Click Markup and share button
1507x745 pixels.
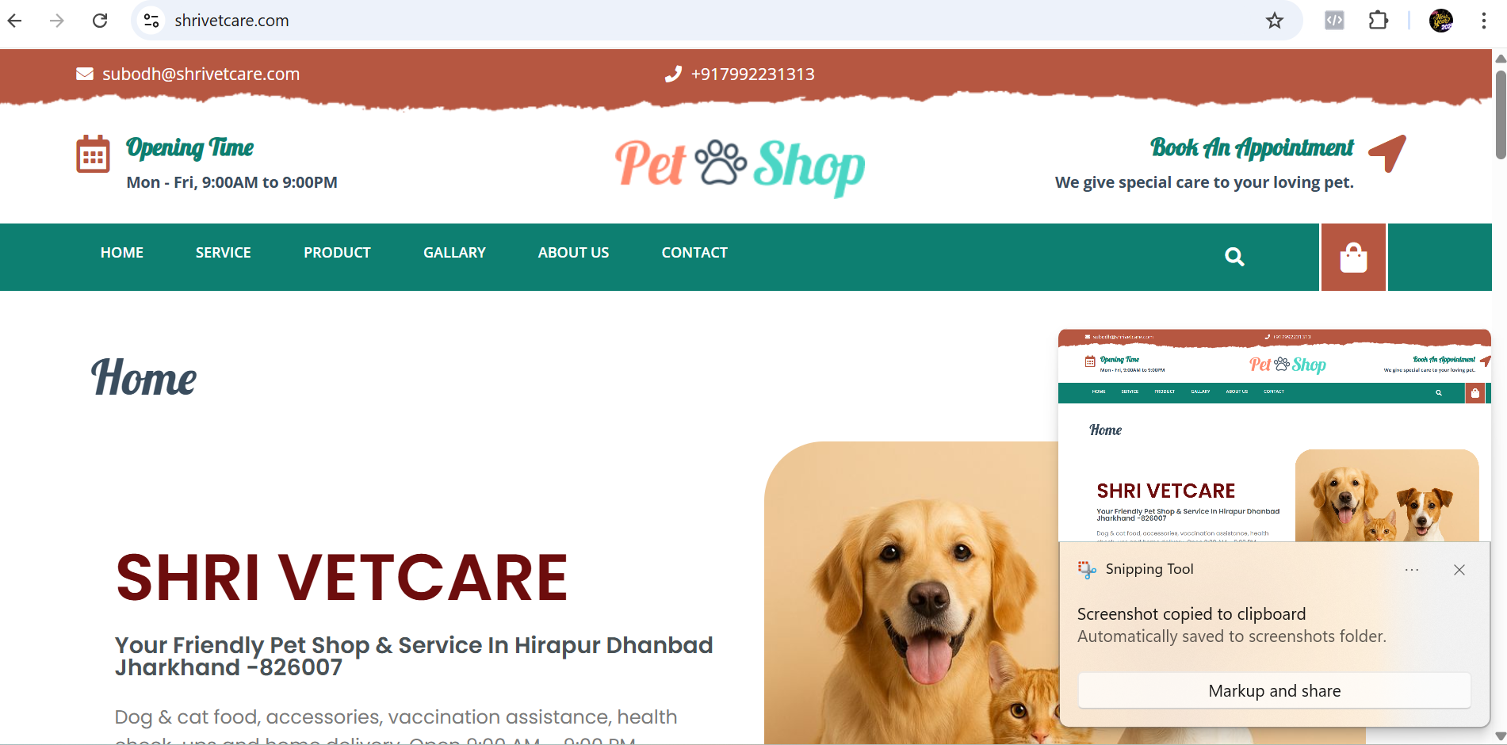pyautogui.click(x=1275, y=691)
